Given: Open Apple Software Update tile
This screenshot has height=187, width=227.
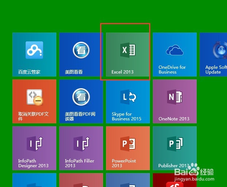Looking at the screenshot, I should coord(213,55).
